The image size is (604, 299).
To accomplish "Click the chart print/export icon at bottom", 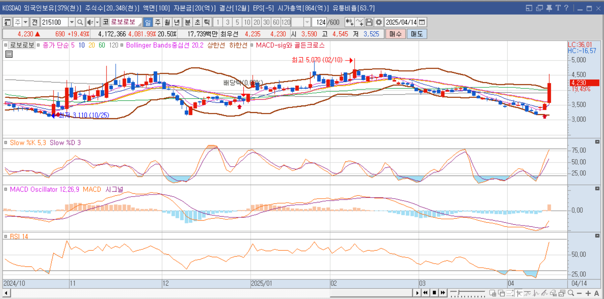I will 562,293.
